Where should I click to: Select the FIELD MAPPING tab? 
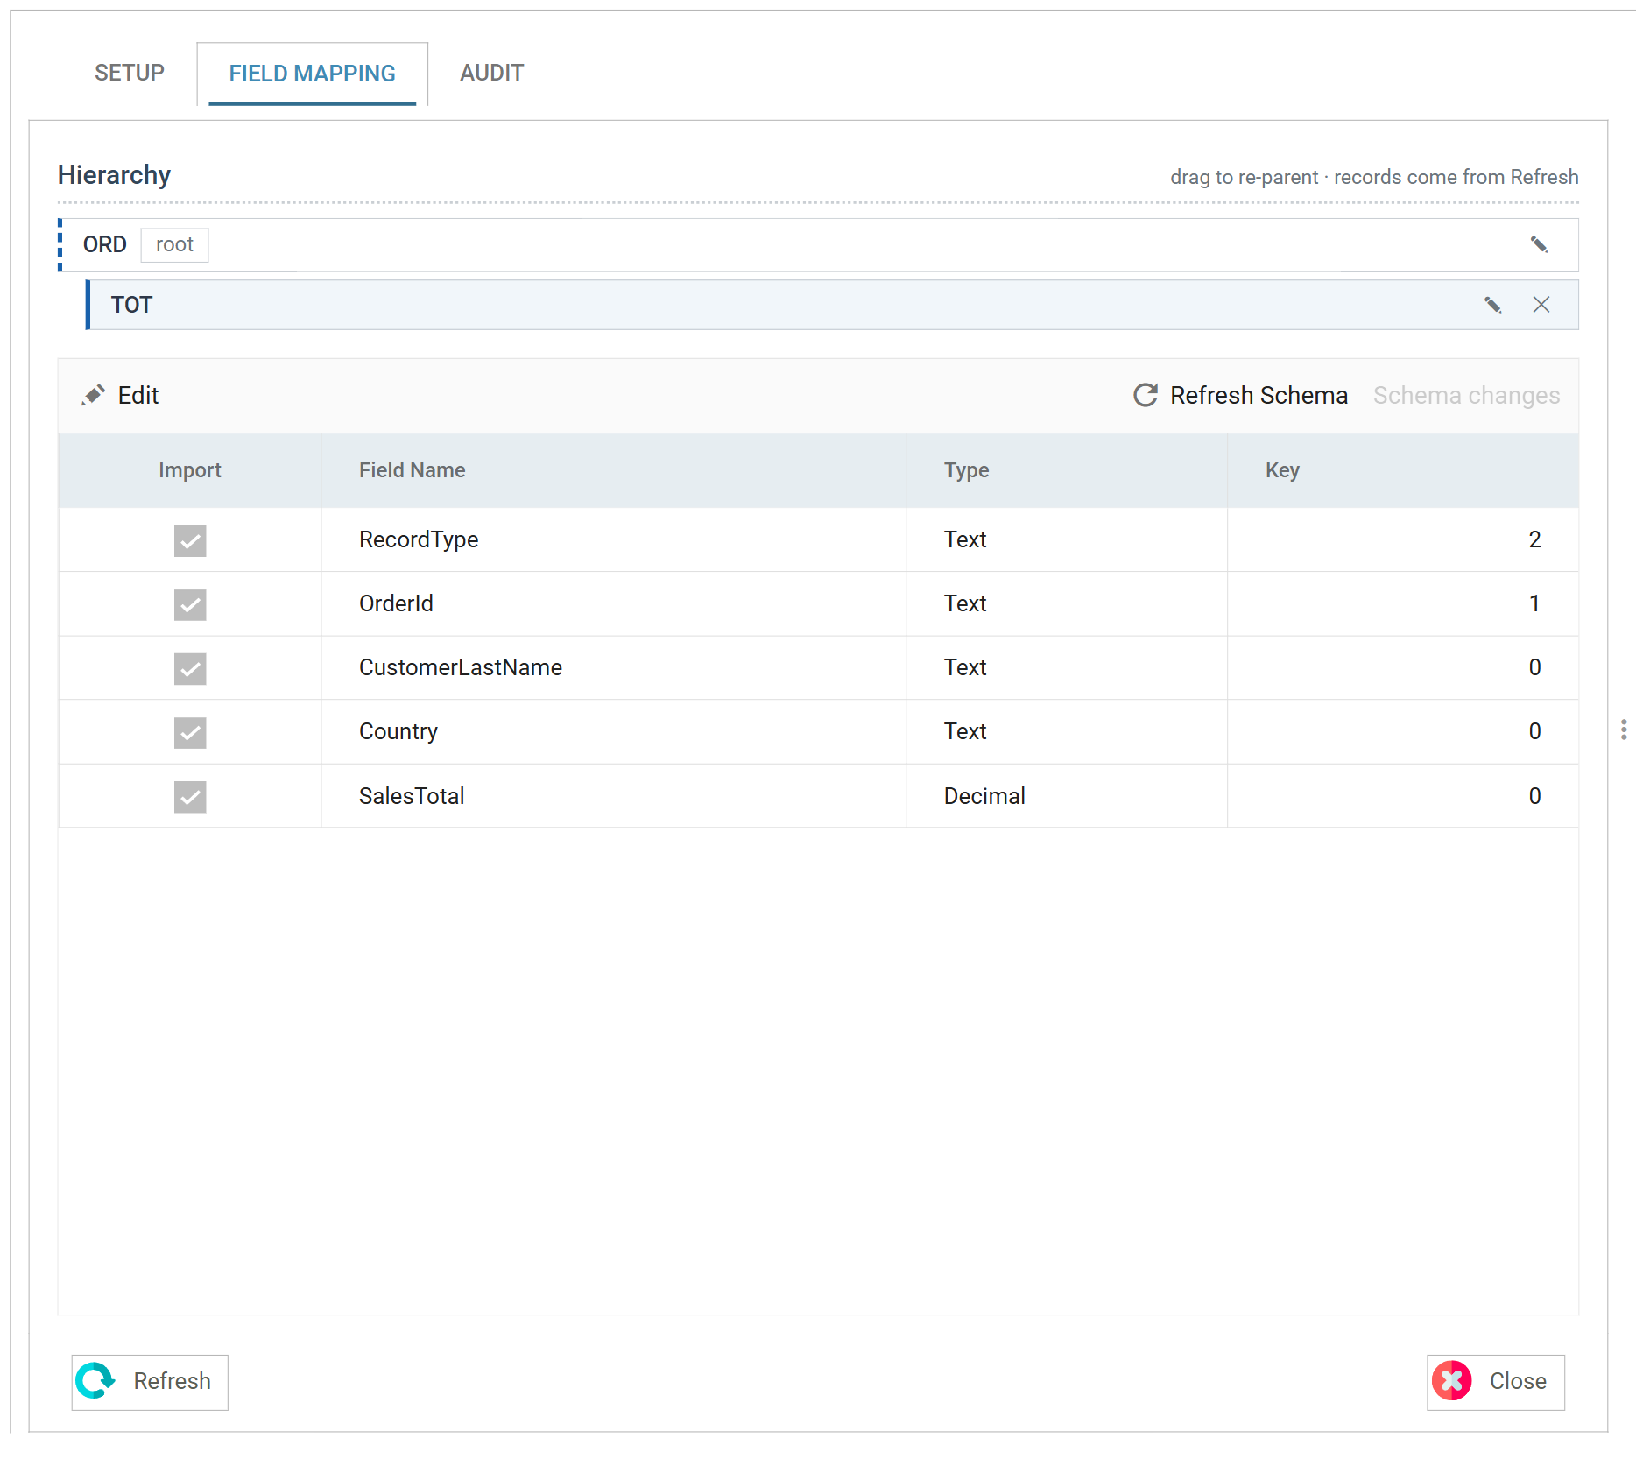click(312, 74)
